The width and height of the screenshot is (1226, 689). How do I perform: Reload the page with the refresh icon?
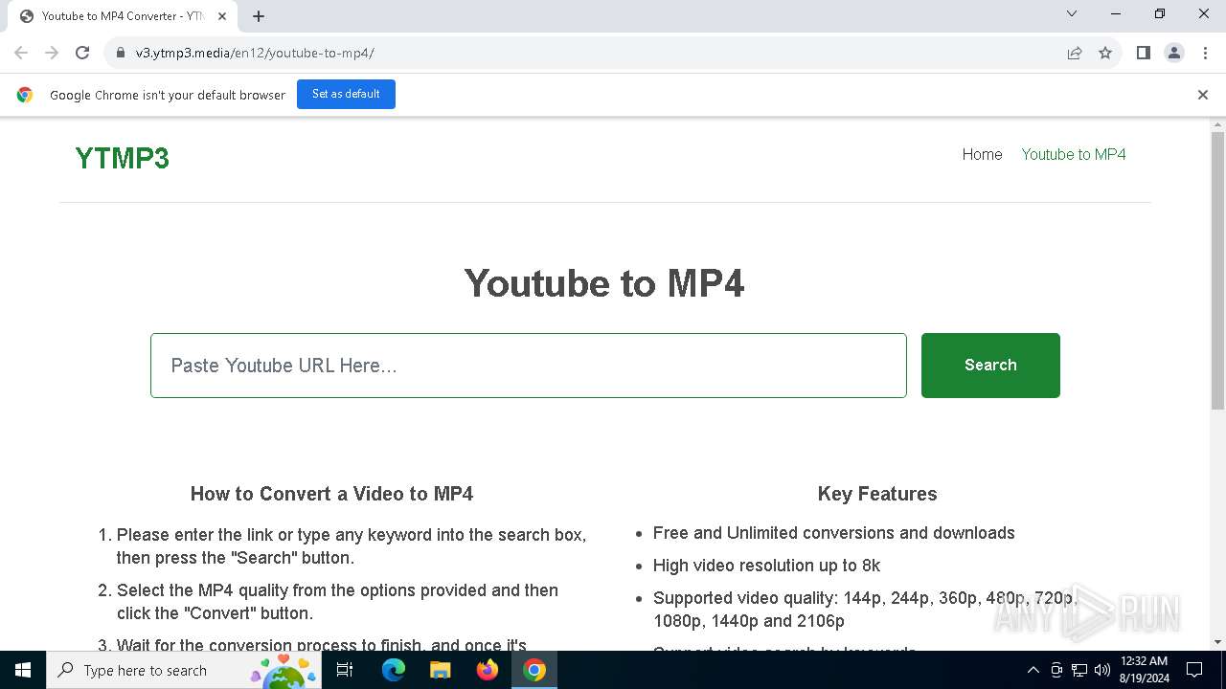[82, 53]
